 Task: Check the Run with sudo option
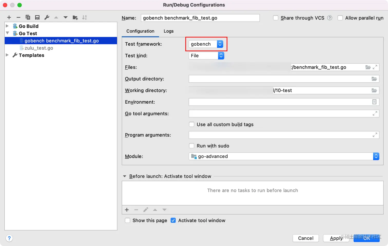pos(192,146)
